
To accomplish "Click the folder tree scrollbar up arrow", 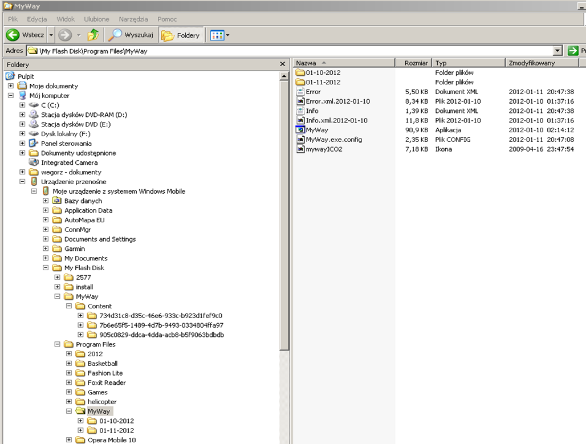I will click(x=284, y=76).
